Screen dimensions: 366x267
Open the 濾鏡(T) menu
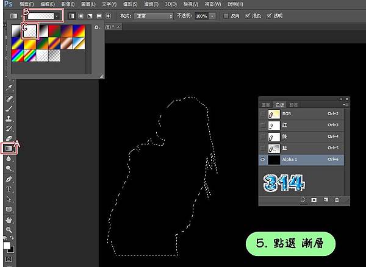click(x=151, y=4)
